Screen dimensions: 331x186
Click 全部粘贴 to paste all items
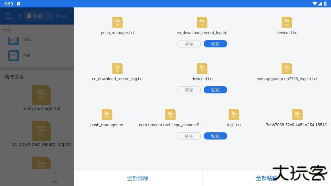click(266, 178)
